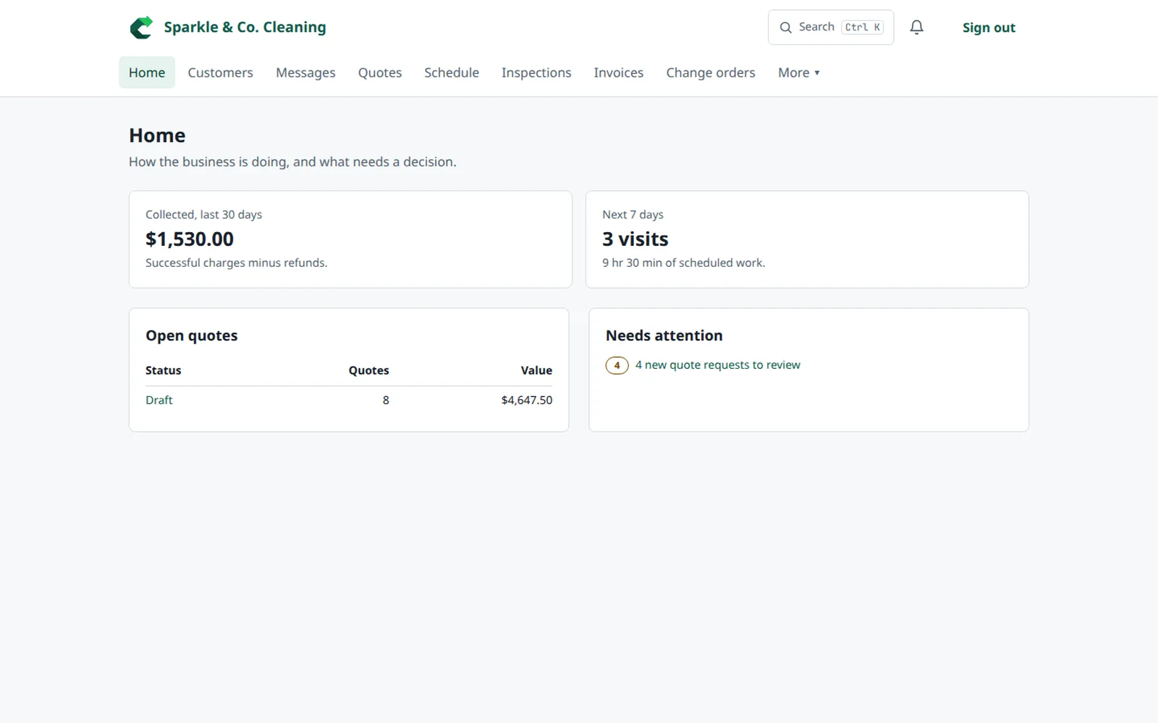Open notifications via the bell icon
This screenshot has height=723, width=1158.
(916, 27)
